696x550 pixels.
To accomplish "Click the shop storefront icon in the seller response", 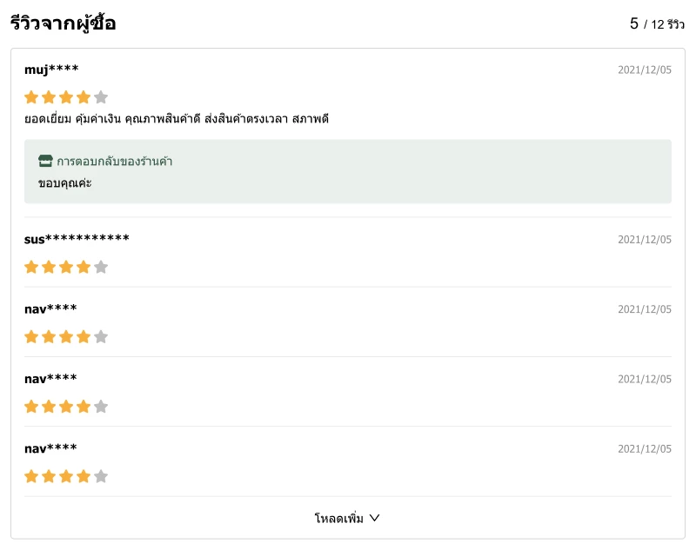I will point(43,162).
